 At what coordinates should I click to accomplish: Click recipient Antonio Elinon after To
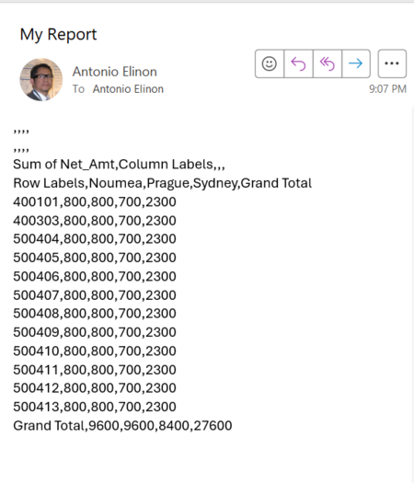pyautogui.click(x=128, y=89)
